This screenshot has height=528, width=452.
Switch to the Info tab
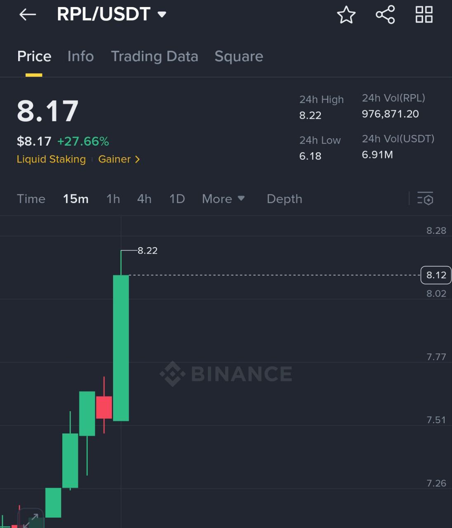click(x=81, y=56)
